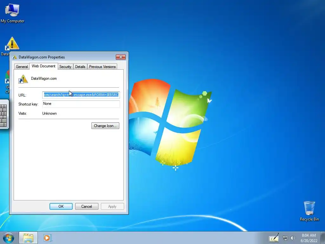Open the tablet input pen tray icon
Image resolution: width=325 pixels, height=244 pixels.
pyautogui.click(x=274, y=238)
